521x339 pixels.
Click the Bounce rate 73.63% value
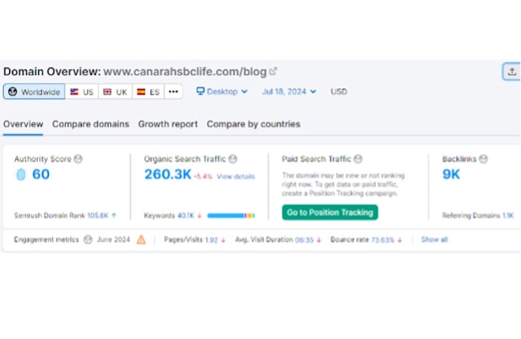tap(382, 240)
